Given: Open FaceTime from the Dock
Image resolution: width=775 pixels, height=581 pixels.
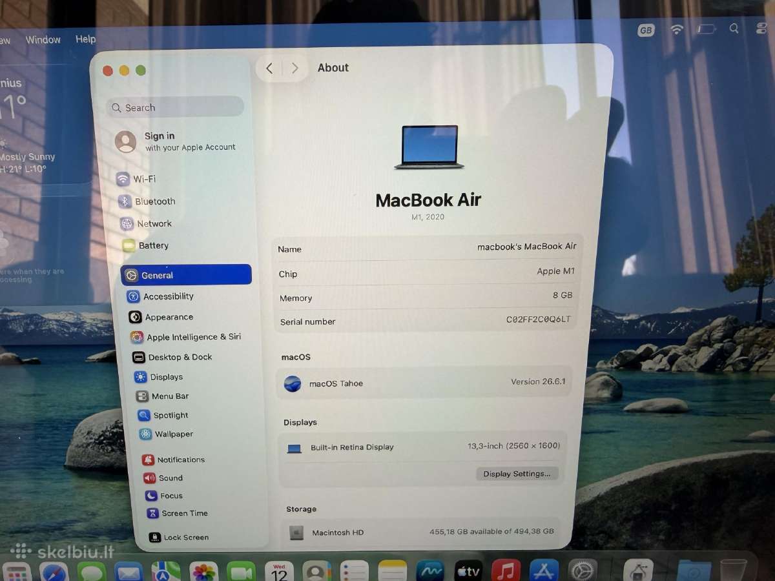Looking at the screenshot, I should pos(241,572).
